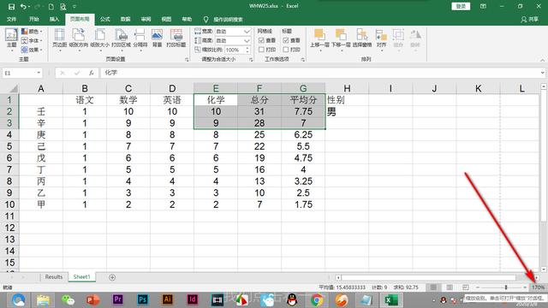Image resolution: width=548 pixels, height=308 pixels.
Task: Toggle the 网格线 打印 checkbox
Action: coord(261,50)
